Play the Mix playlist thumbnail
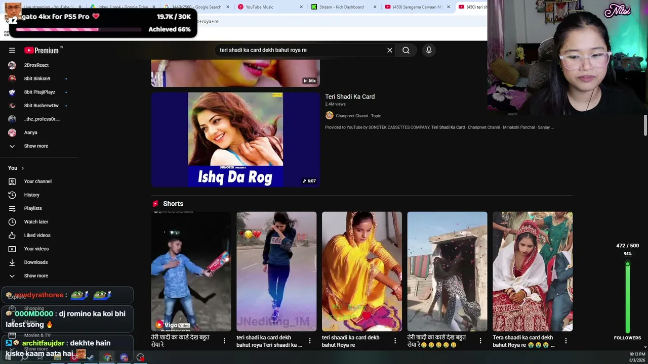 [235, 73]
